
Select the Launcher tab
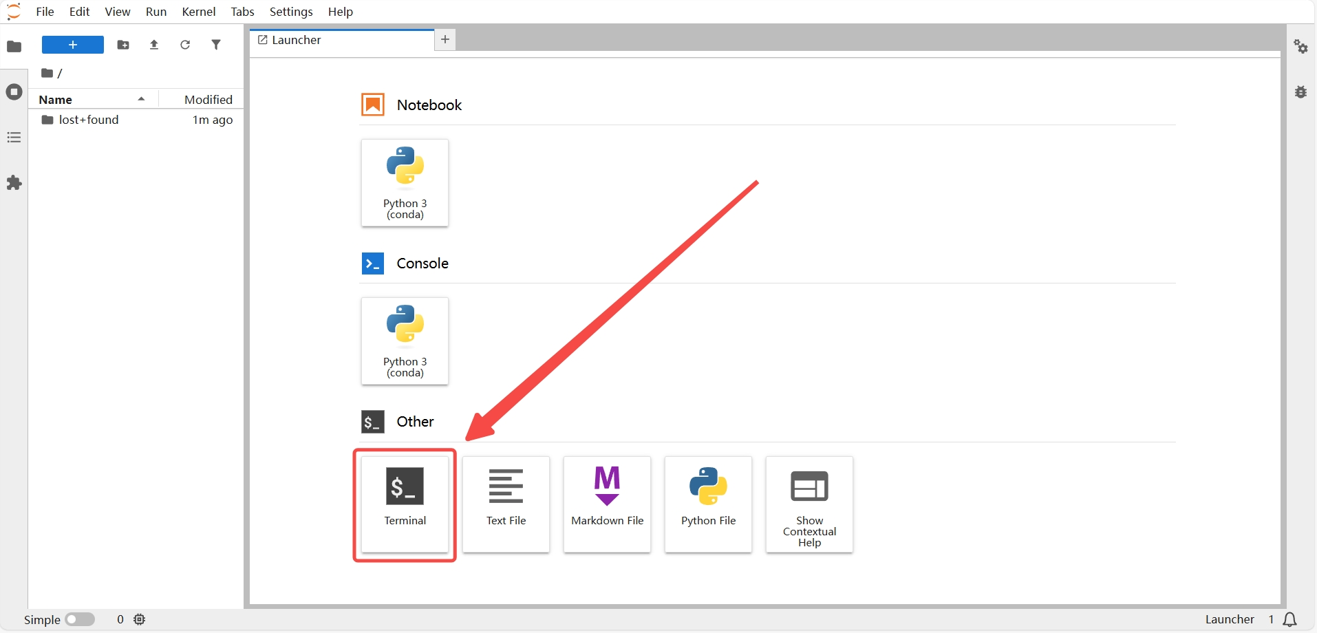tap(342, 40)
